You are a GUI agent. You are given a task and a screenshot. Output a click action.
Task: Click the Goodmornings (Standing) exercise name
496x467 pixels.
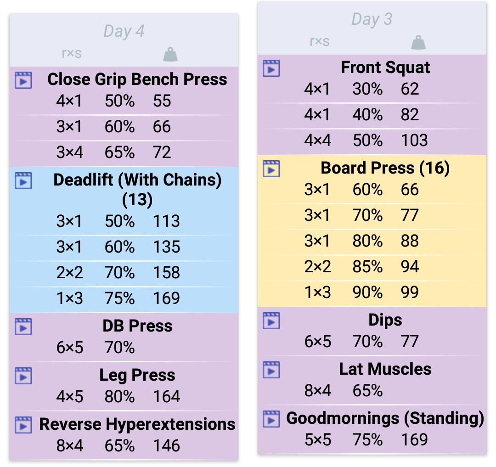[385, 418]
